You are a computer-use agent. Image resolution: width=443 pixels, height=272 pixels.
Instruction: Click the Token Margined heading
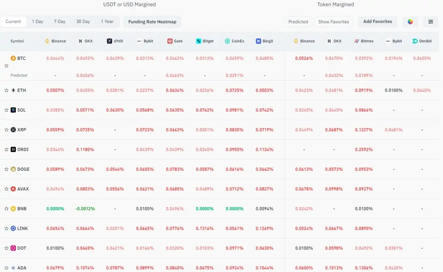(336, 4)
